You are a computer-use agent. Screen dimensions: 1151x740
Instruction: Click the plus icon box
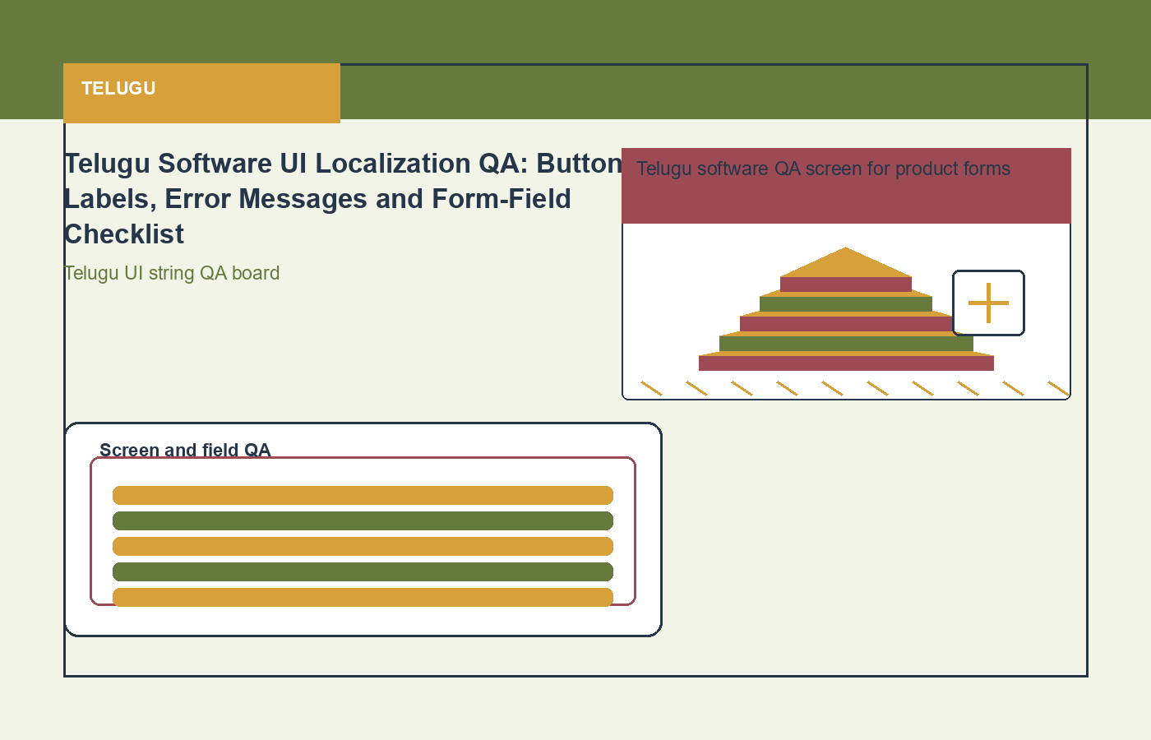(x=988, y=303)
